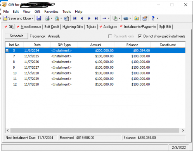Click the Raiser's Edge title bar icon
This screenshot has height=152, width=194.
[4, 5]
